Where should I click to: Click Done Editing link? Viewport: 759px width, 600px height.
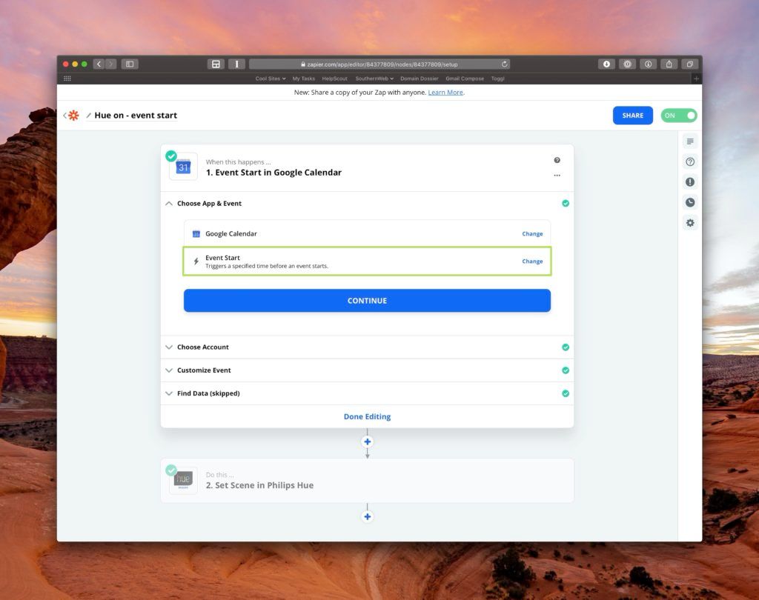[x=367, y=416]
